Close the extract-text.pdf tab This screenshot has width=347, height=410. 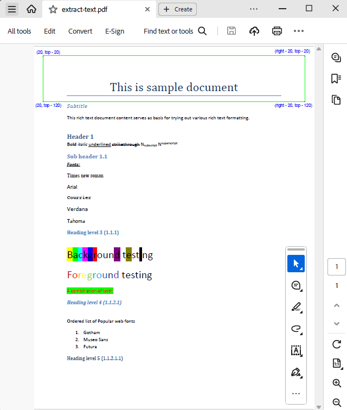[147, 9]
